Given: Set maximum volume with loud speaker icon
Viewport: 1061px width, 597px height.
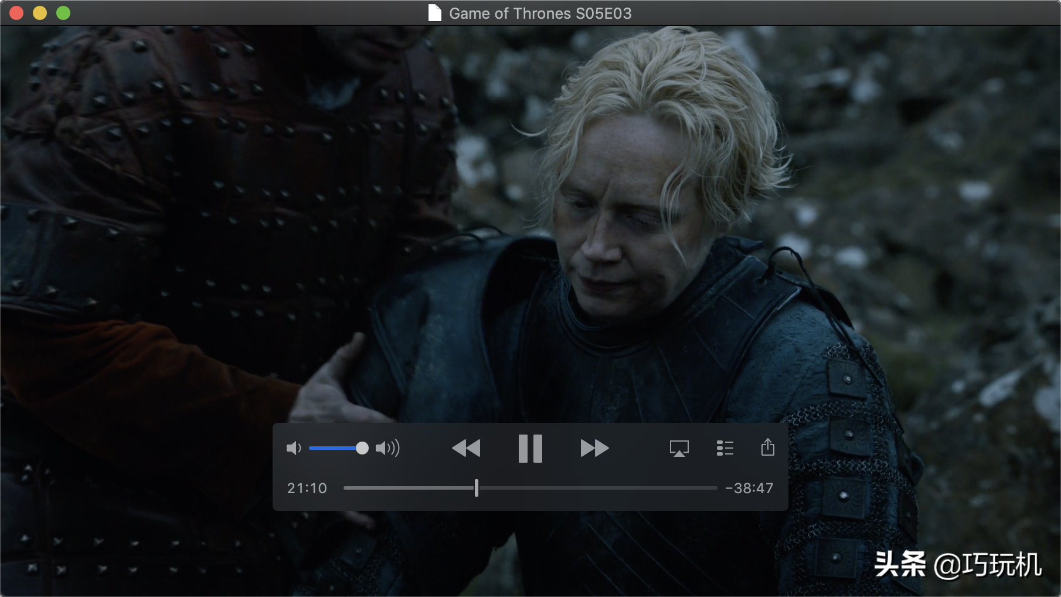Looking at the screenshot, I should (x=387, y=449).
